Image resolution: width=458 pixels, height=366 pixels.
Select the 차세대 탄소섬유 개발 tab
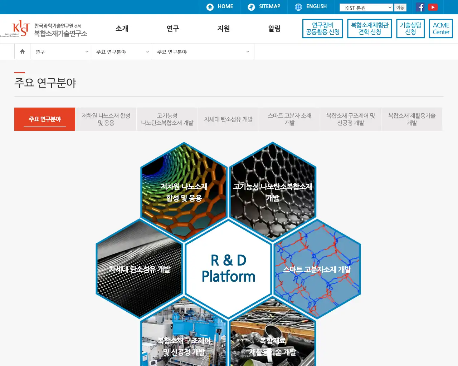[228, 119]
